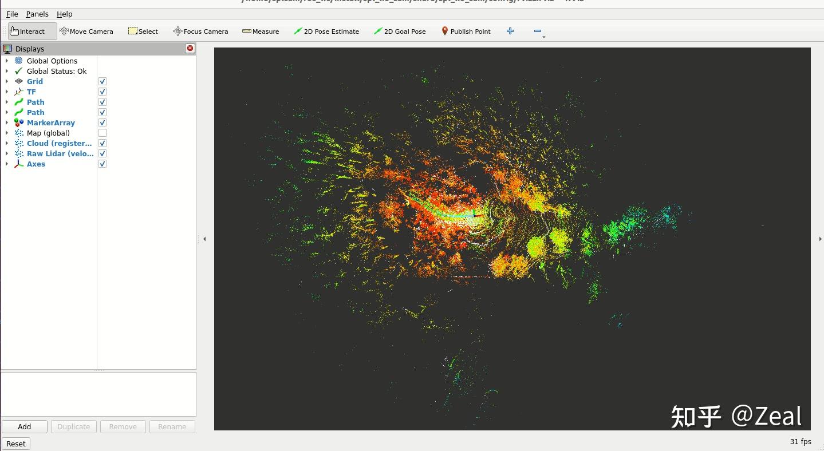Click the Grid display icon
This screenshot has width=824, height=451.
pyautogui.click(x=19, y=81)
